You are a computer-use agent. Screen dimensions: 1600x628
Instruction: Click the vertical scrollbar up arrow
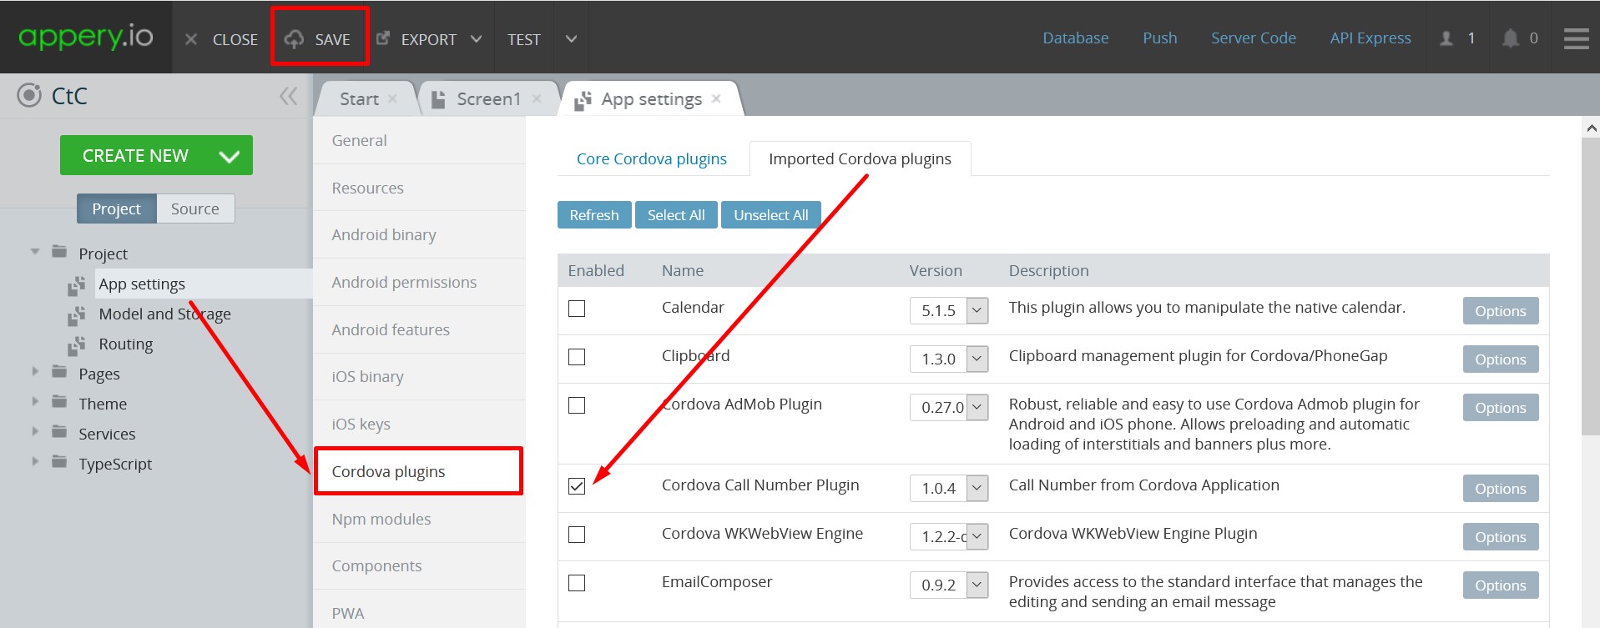tap(1591, 128)
